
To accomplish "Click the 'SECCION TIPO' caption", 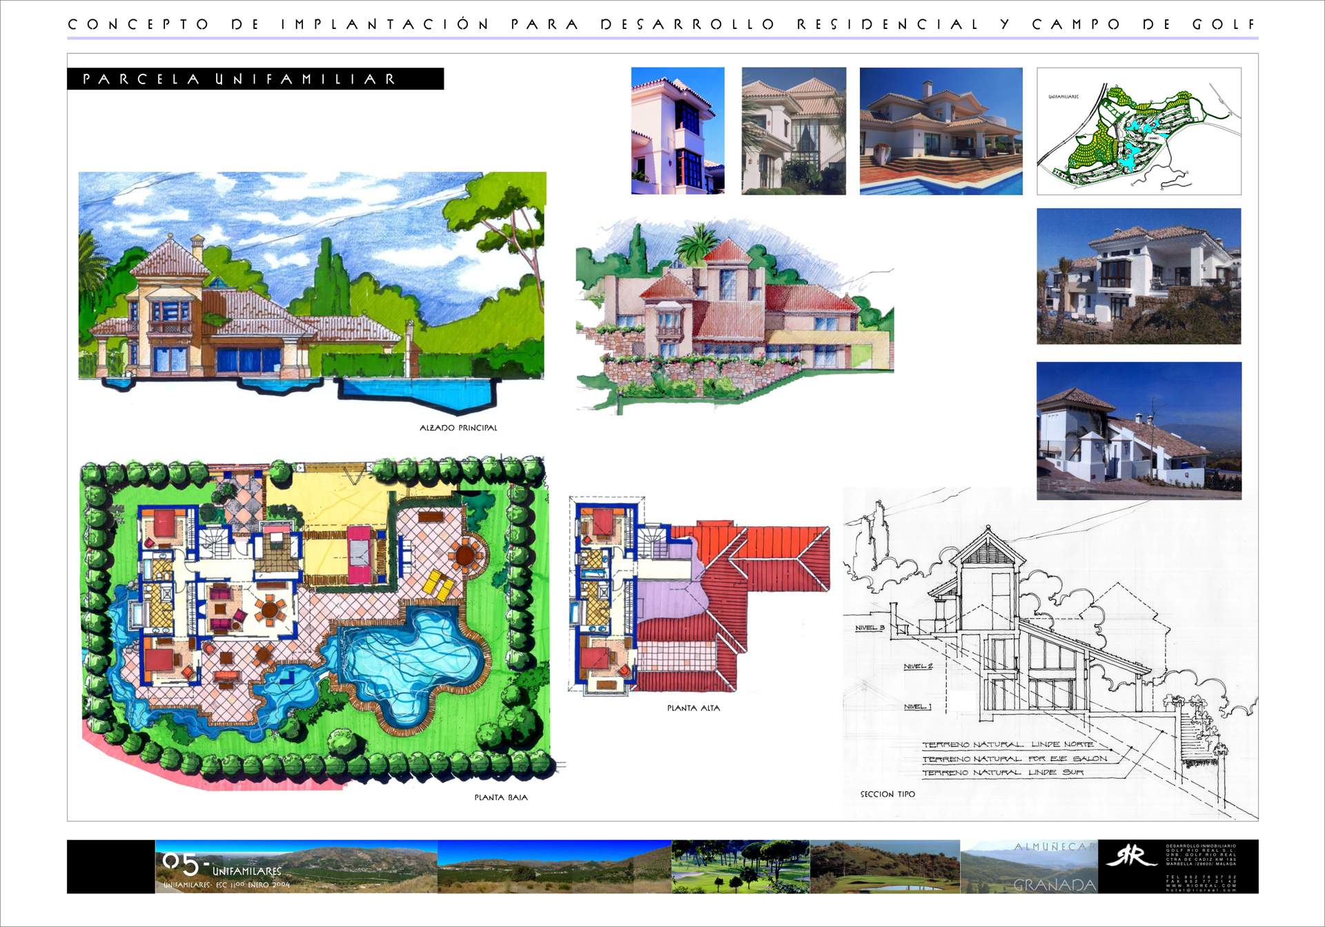I will click(x=887, y=795).
